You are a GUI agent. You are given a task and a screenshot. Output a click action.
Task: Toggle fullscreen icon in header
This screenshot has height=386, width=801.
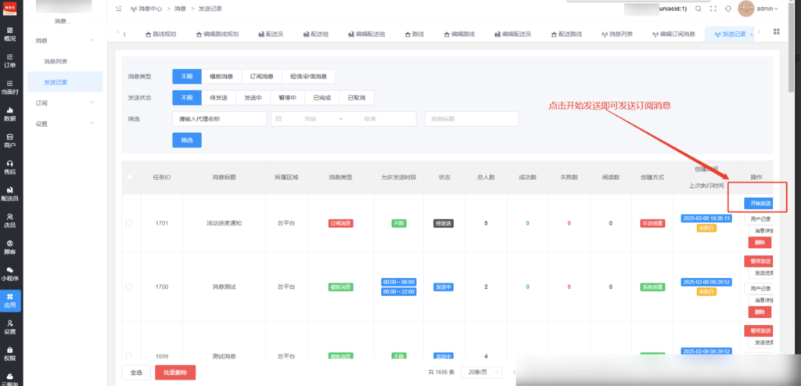[x=713, y=9]
